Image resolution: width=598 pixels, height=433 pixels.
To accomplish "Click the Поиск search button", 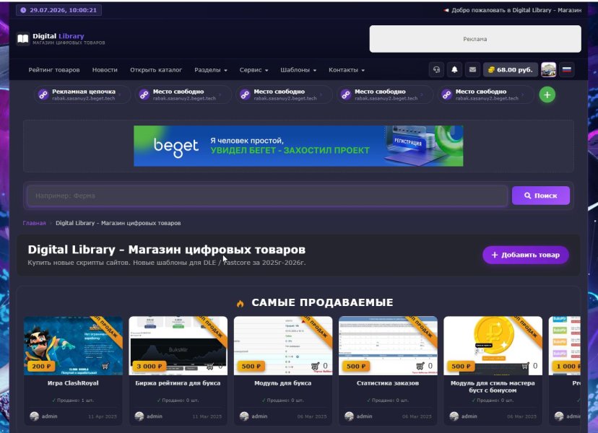I will pos(541,196).
